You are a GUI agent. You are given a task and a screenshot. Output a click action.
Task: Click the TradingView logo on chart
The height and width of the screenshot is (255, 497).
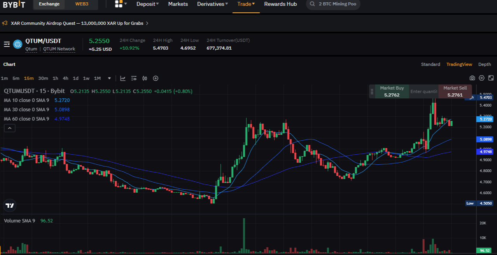(x=10, y=205)
